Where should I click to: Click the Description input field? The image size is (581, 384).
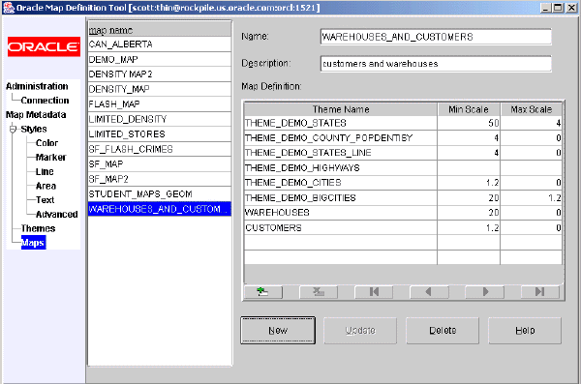click(436, 64)
